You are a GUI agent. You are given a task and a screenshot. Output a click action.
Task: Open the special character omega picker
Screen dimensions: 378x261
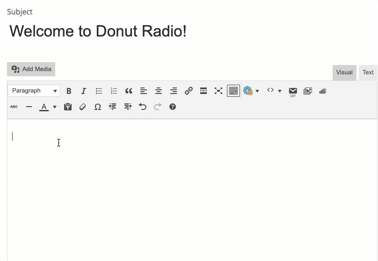[x=98, y=107]
